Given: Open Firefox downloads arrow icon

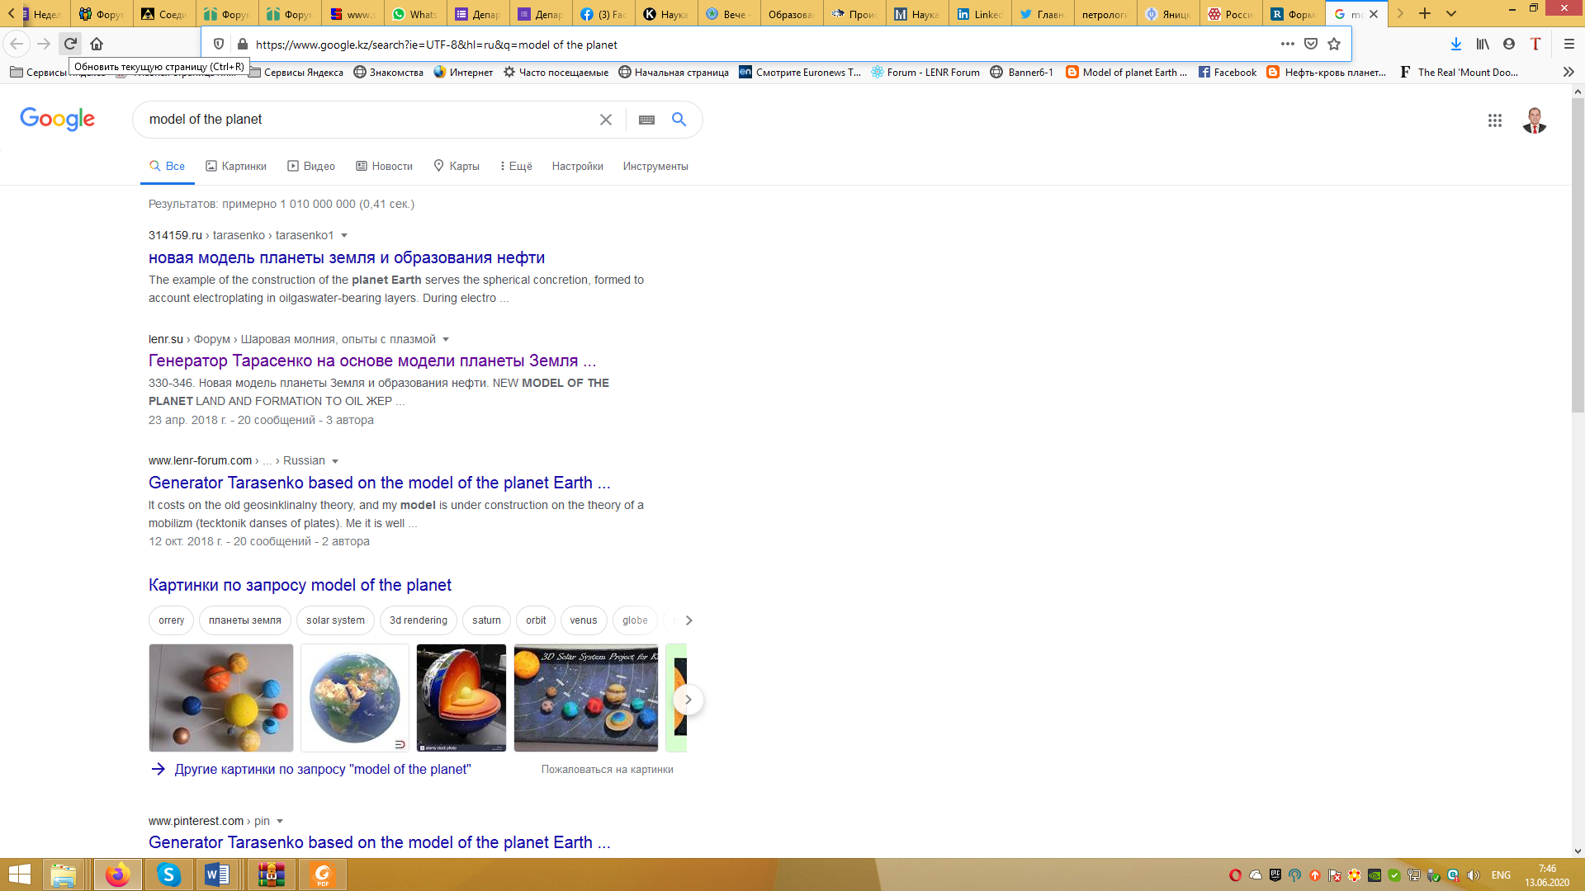Looking at the screenshot, I should tap(1455, 44).
